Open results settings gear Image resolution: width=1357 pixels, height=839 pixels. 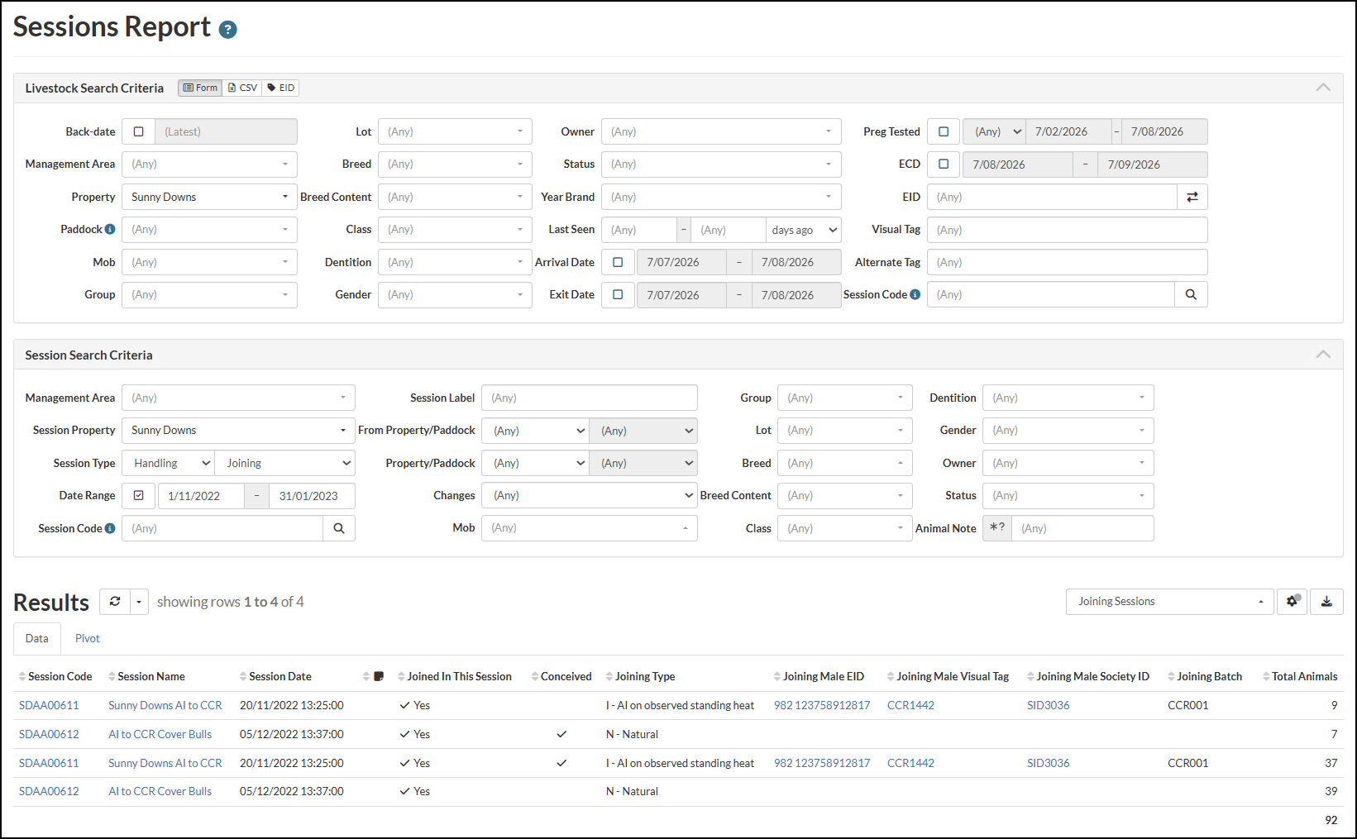click(1292, 602)
